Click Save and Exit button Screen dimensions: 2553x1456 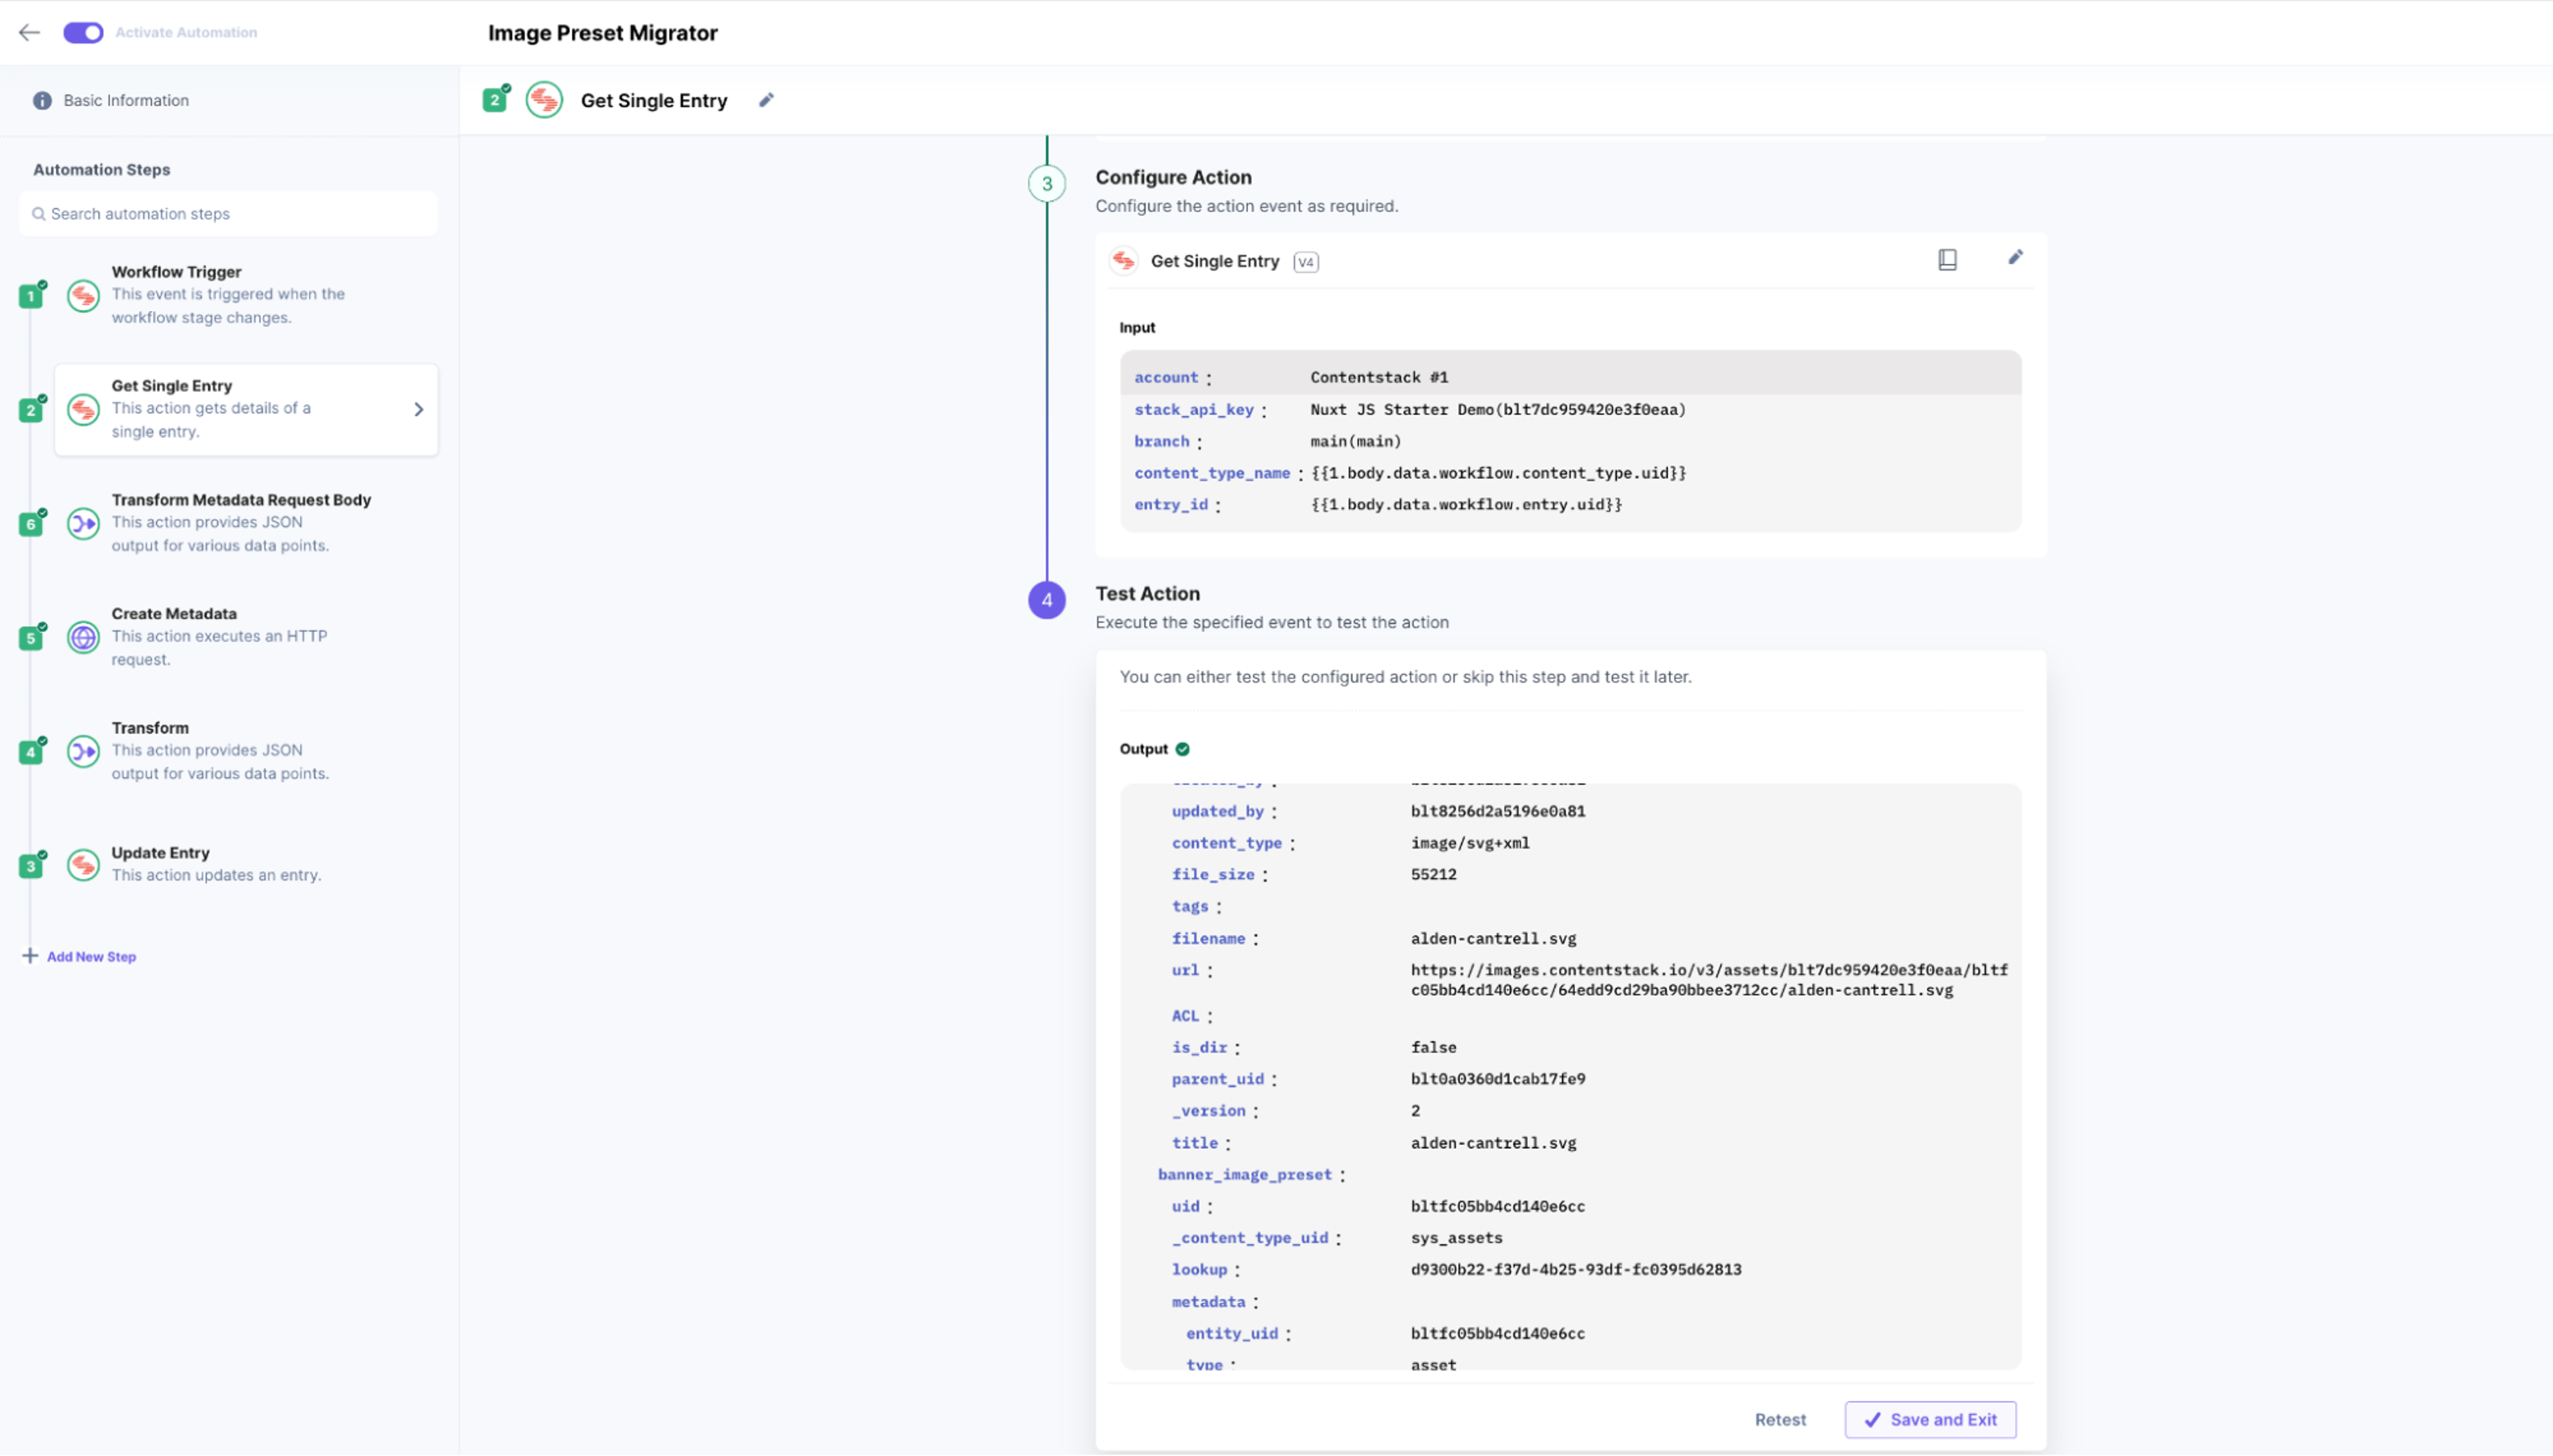click(x=1930, y=1420)
